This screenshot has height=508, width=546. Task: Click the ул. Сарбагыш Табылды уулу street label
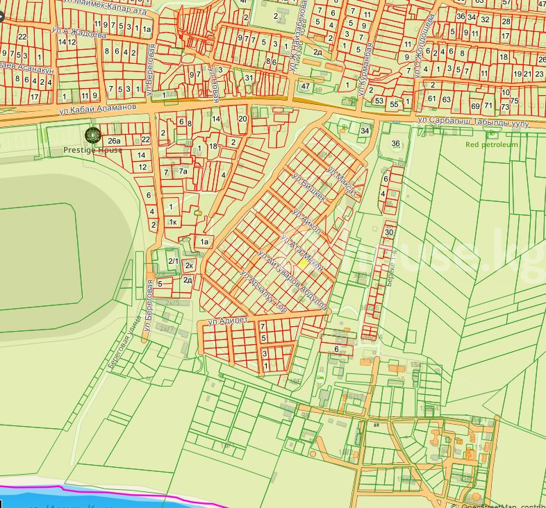pyautogui.click(x=474, y=123)
